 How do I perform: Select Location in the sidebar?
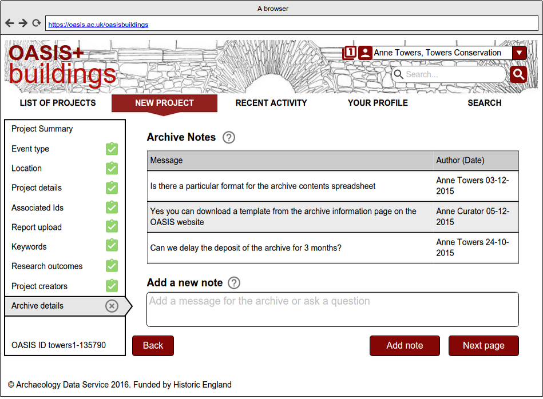coord(65,168)
